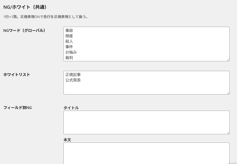Place cursor on the 倒産 line
Screen dimensions: 237x164
69,36
